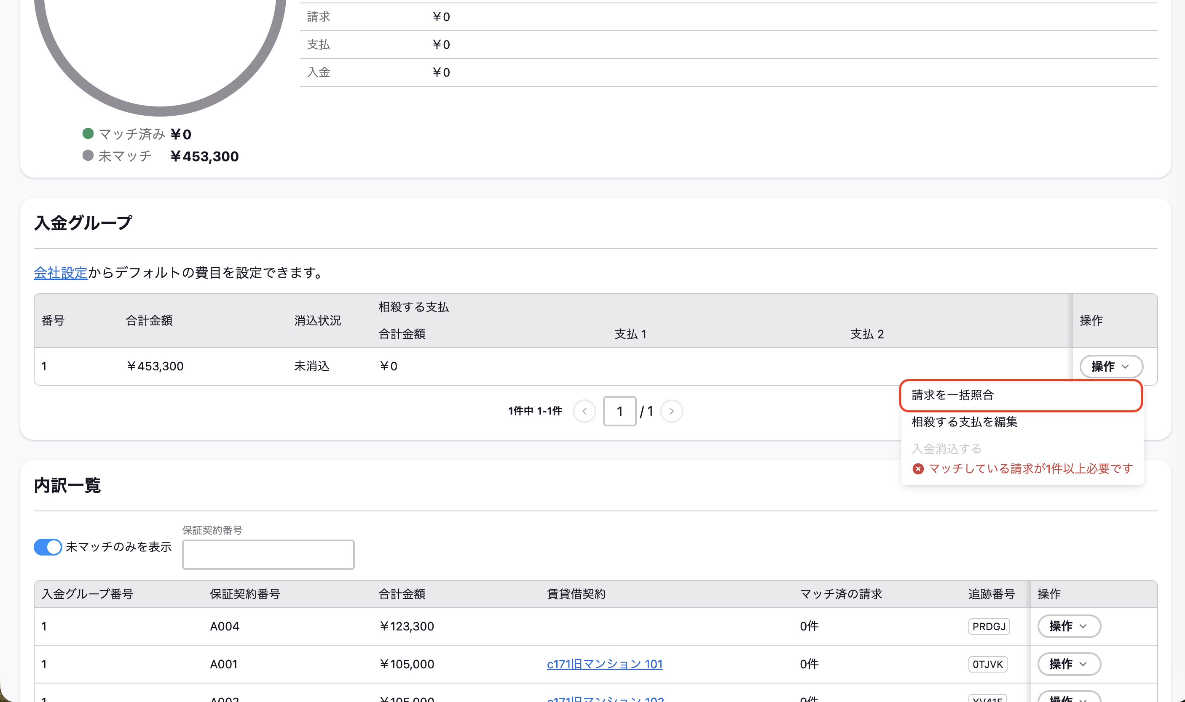The width and height of the screenshot is (1185, 702).
Task: Select 請求を一括照合 menu item
Action: pyautogui.click(x=1021, y=396)
